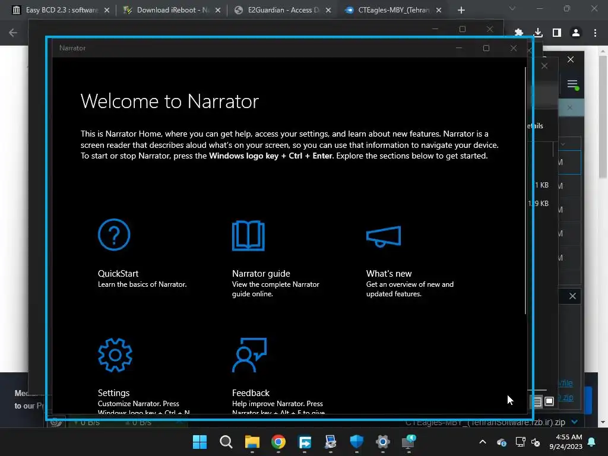Open the What's new label
The width and height of the screenshot is (608, 456).
[x=389, y=273]
